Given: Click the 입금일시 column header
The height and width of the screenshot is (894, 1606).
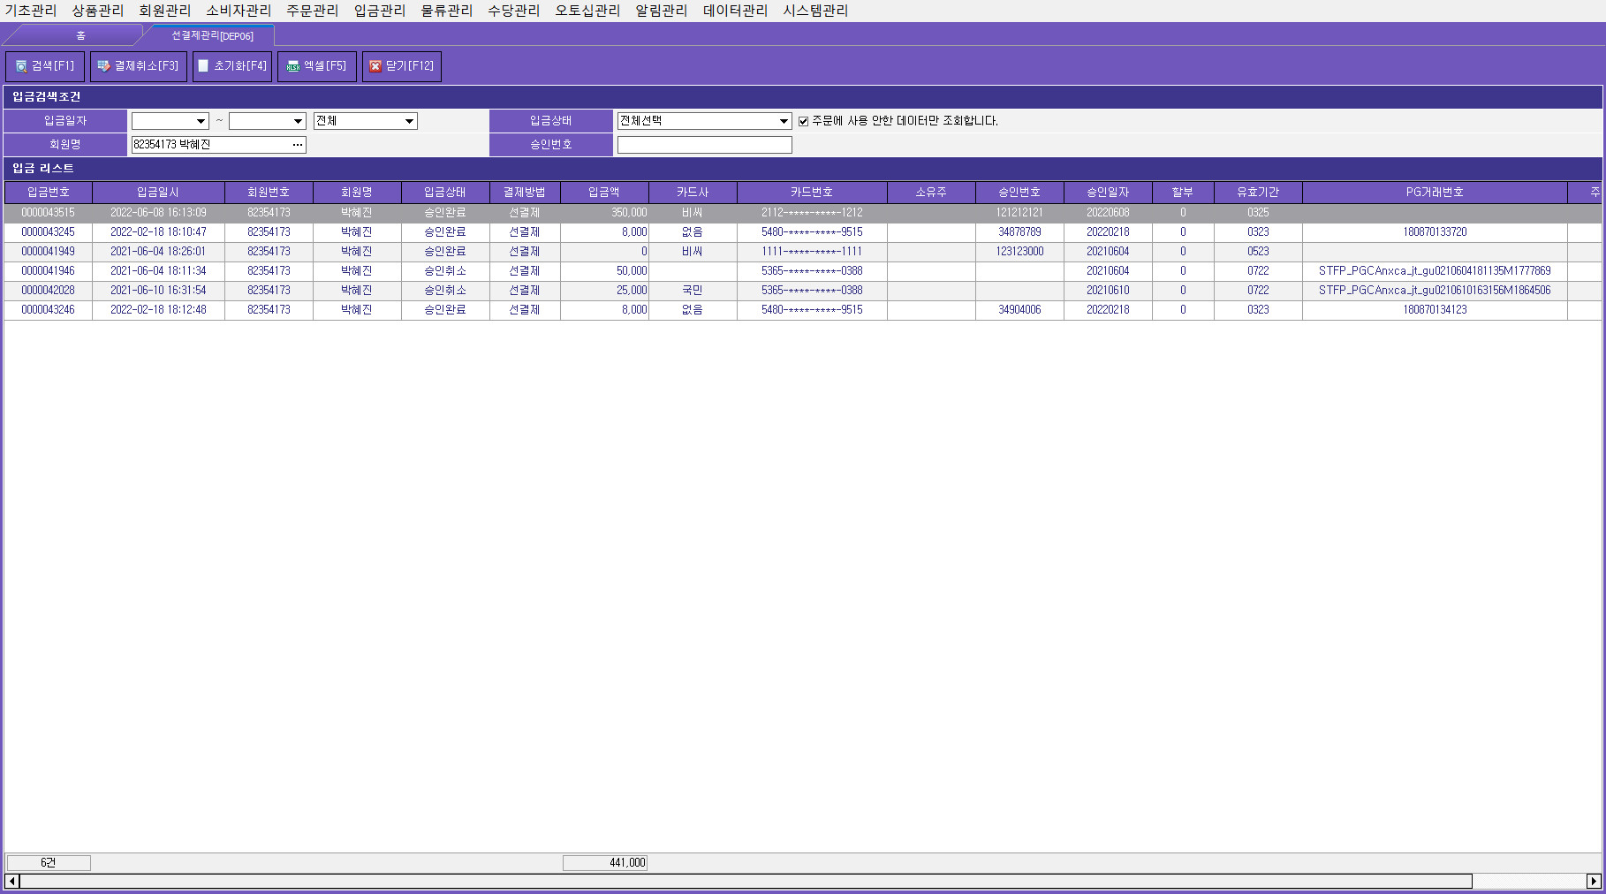Looking at the screenshot, I should [158, 192].
